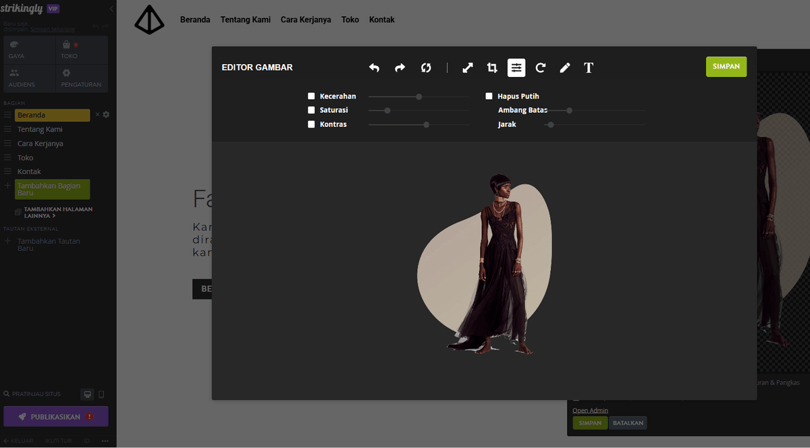Viewport: 810px width, 448px height.
Task: Enable the Kecerahan checkbox
Action: [311, 96]
